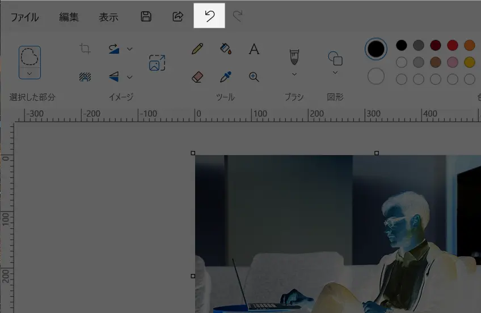Click the Undo arrow button

[x=209, y=16]
